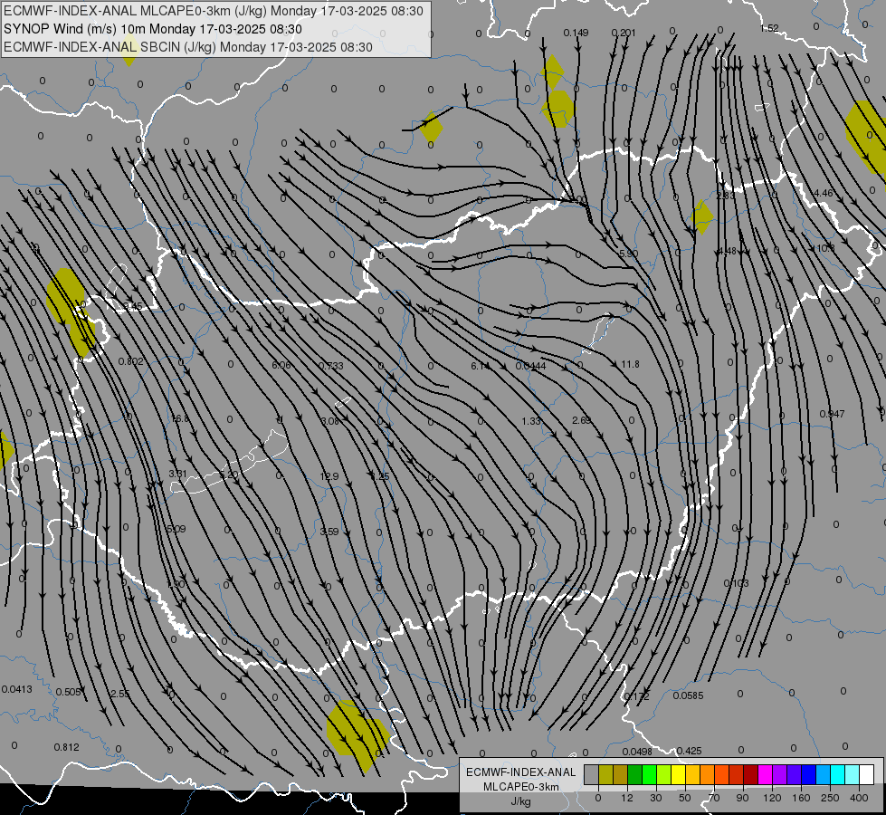Click the legend tick label '50'

[685, 798]
